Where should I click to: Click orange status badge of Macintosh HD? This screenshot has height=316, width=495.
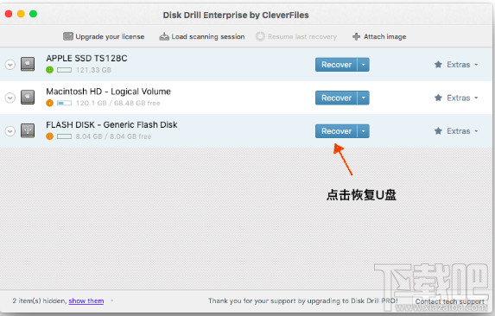coord(49,103)
